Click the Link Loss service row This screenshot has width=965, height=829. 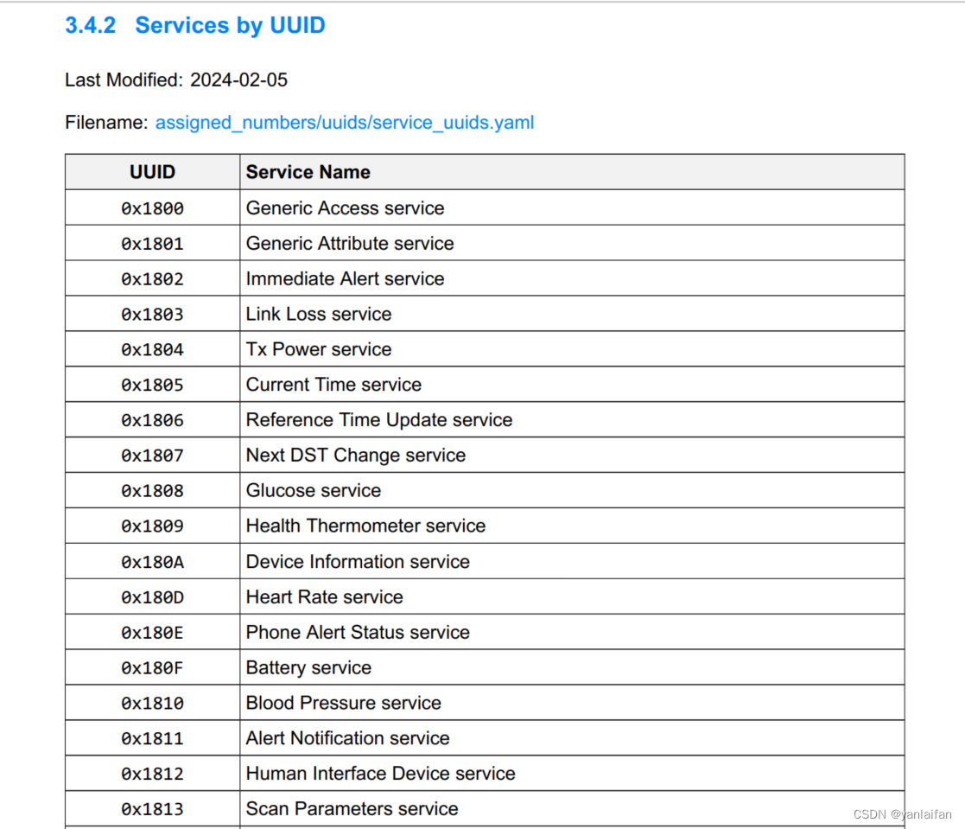point(318,314)
